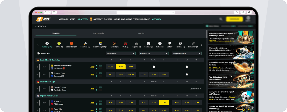Collapse the England Premier League section
The width and height of the screenshot is (287, 112).
120,96
